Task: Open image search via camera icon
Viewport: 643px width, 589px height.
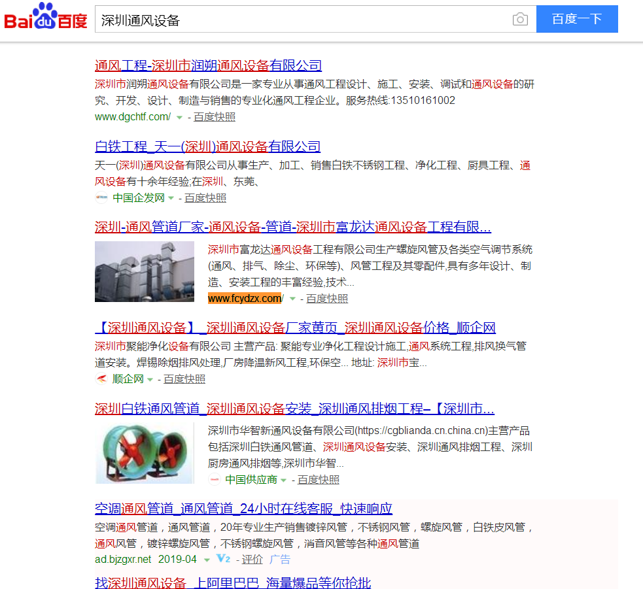Action: [x=520, y=19]
